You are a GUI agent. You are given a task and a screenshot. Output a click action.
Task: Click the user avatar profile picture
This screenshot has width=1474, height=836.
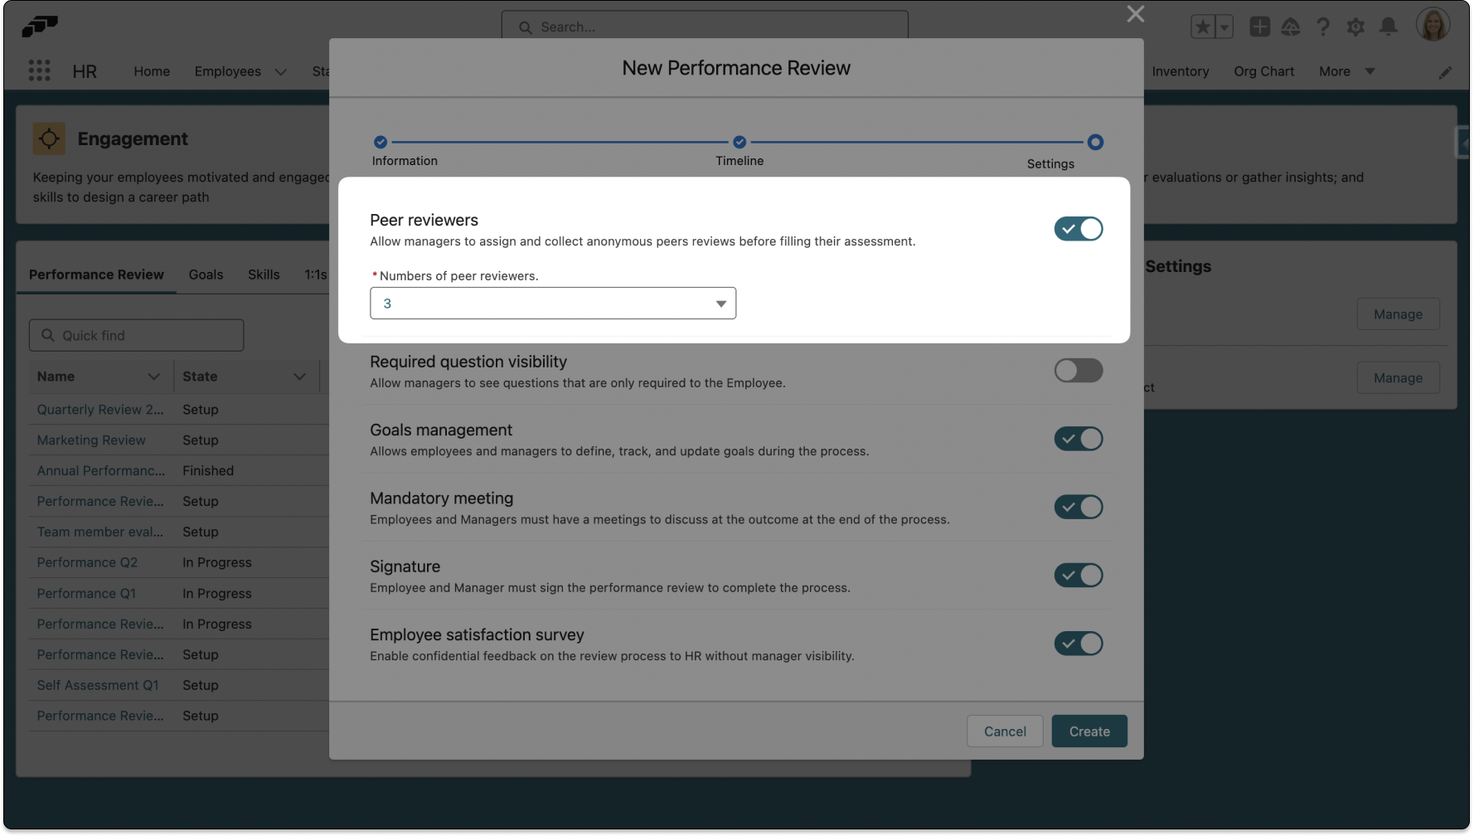[1432, 26]
